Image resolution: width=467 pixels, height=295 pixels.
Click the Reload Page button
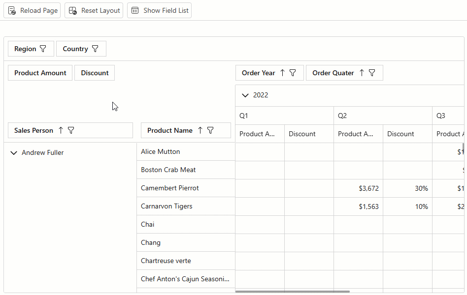click(33, 10)
